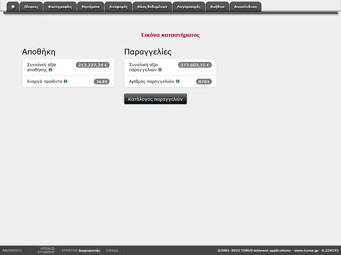Select the Βάση δεδομένων tab
The height and width of the screenshot is (255, 341).
152,7
